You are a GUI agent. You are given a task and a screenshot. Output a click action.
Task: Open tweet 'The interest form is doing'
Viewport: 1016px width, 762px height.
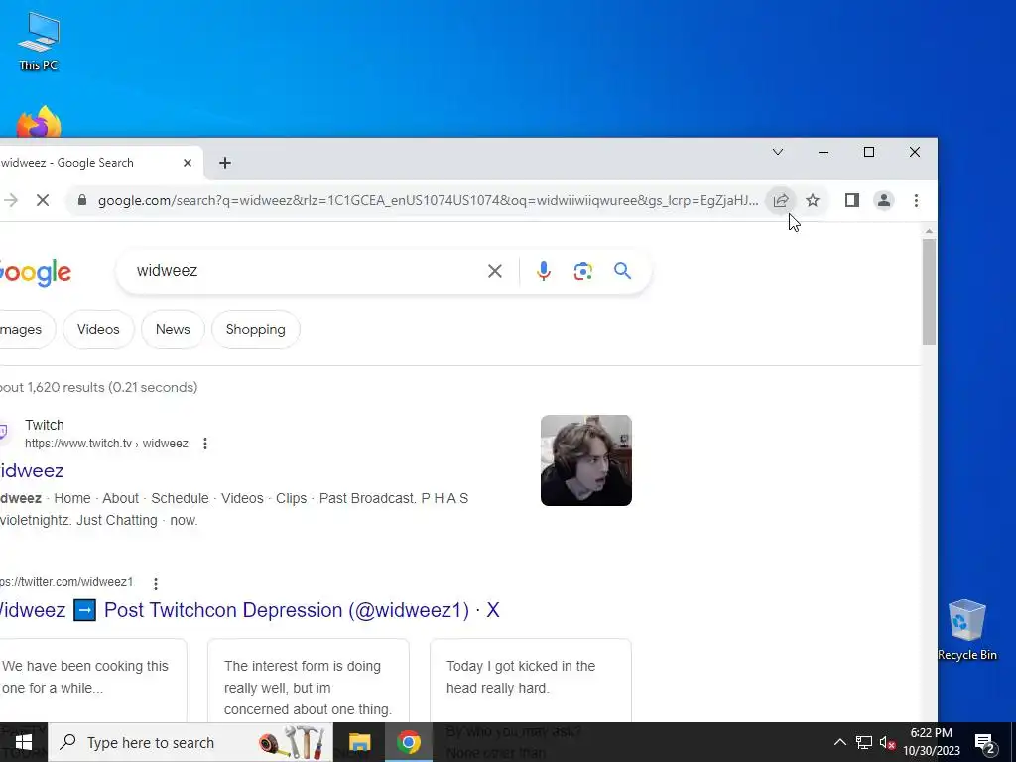309,681
